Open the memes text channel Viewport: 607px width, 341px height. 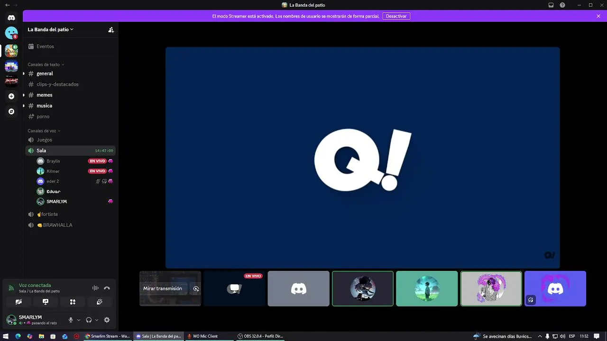pos(70,95)
